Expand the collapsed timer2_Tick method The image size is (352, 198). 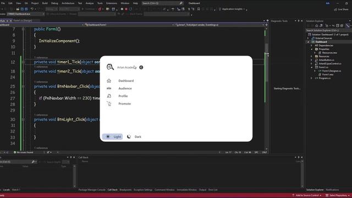23,71
